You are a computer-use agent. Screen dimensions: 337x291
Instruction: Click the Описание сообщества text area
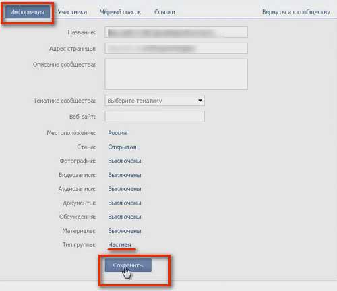coord(176,74)
